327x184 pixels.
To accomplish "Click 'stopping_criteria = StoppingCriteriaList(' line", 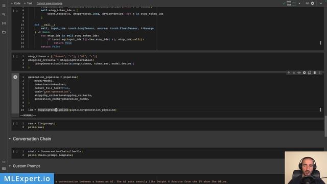I will [61, 60].
